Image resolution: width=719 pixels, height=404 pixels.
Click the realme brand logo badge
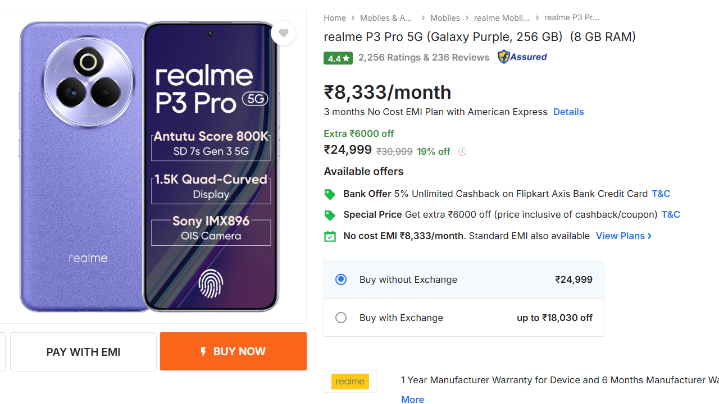[x=350, y=381]
